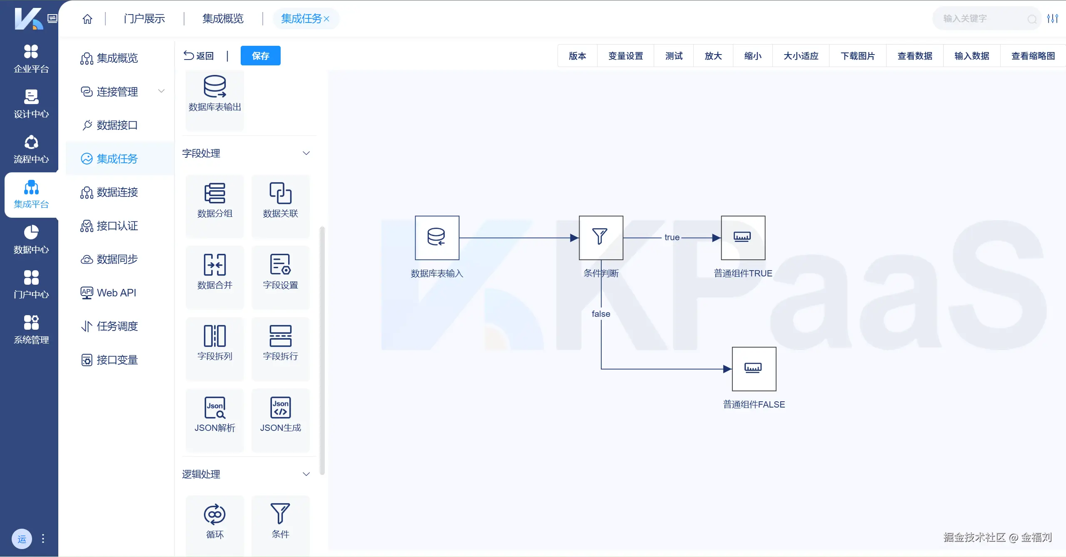
Task: Open the settings sliders icon top right
Action: (x=1052, y=19)
